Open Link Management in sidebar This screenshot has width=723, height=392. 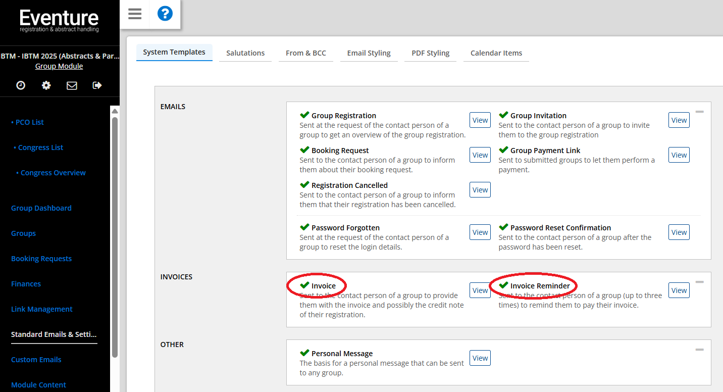point(42,309)
